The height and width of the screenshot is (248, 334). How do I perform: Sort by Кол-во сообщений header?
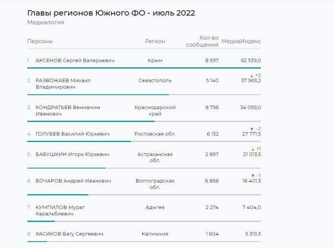tap(202, 41)
